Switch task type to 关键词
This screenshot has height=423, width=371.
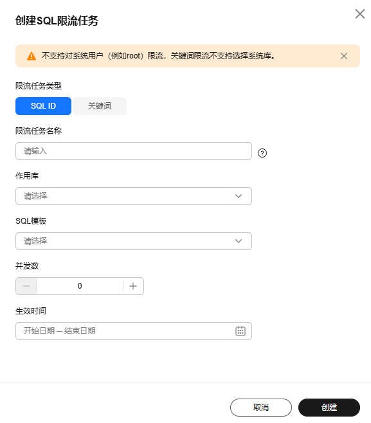(99, 106)
